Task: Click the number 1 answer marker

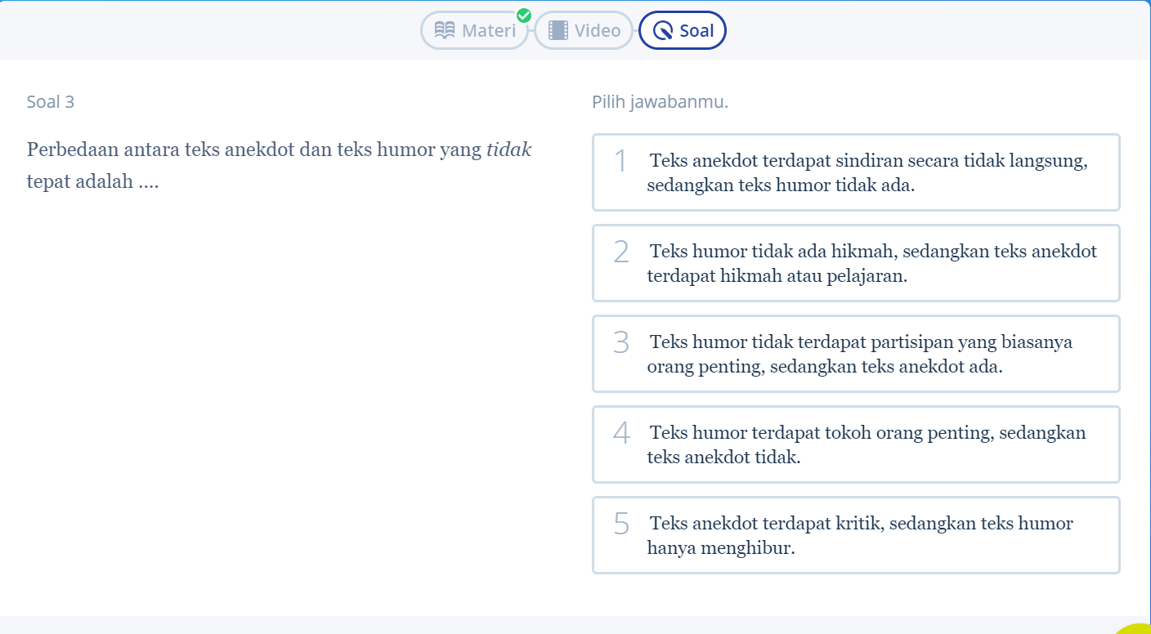Action: (621, 162)
